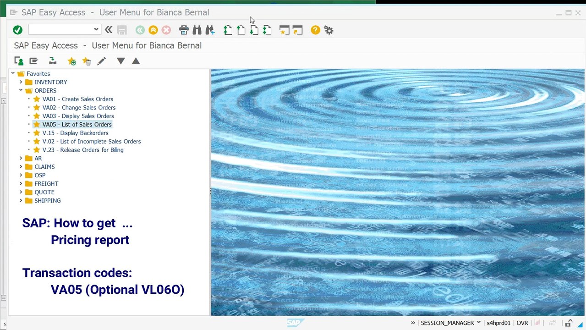Screen dimensions: 586x330
Task: Move favorite up with the triangle icon
Action: [136, 61]
